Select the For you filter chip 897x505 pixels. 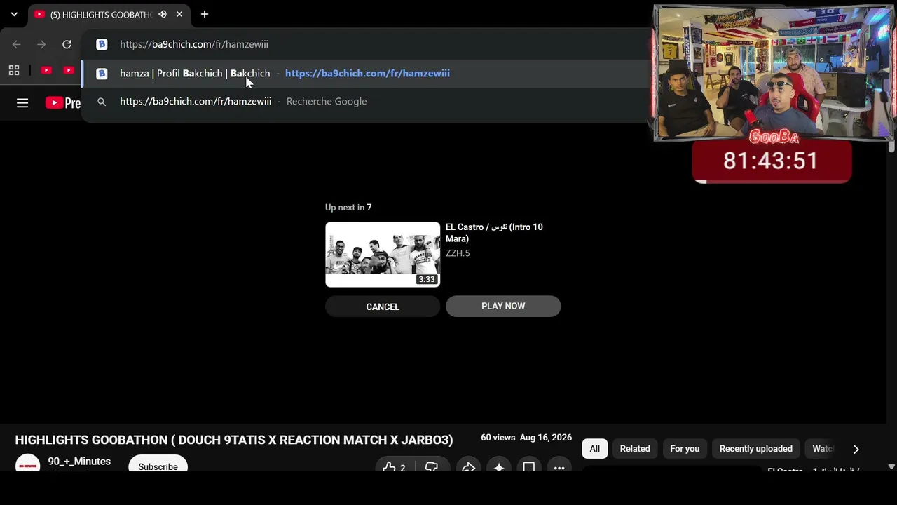(x=685, y=449)
